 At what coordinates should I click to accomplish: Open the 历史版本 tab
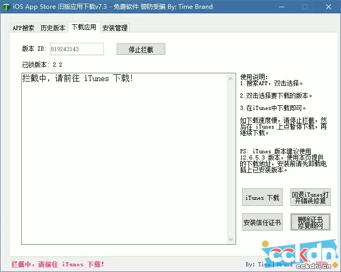click(x=53, y=28)
